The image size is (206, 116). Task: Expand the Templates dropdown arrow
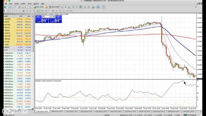[105, 7]
